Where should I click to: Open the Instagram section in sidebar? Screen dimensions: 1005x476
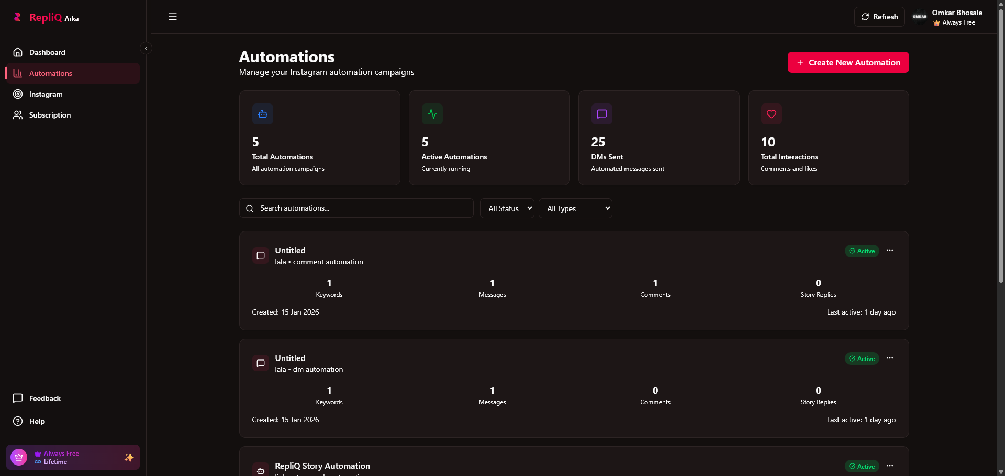tap(46, 94)
